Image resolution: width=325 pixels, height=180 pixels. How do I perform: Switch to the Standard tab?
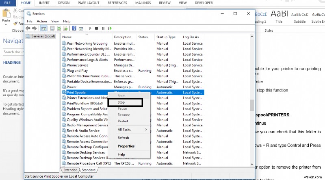[89, 170]
